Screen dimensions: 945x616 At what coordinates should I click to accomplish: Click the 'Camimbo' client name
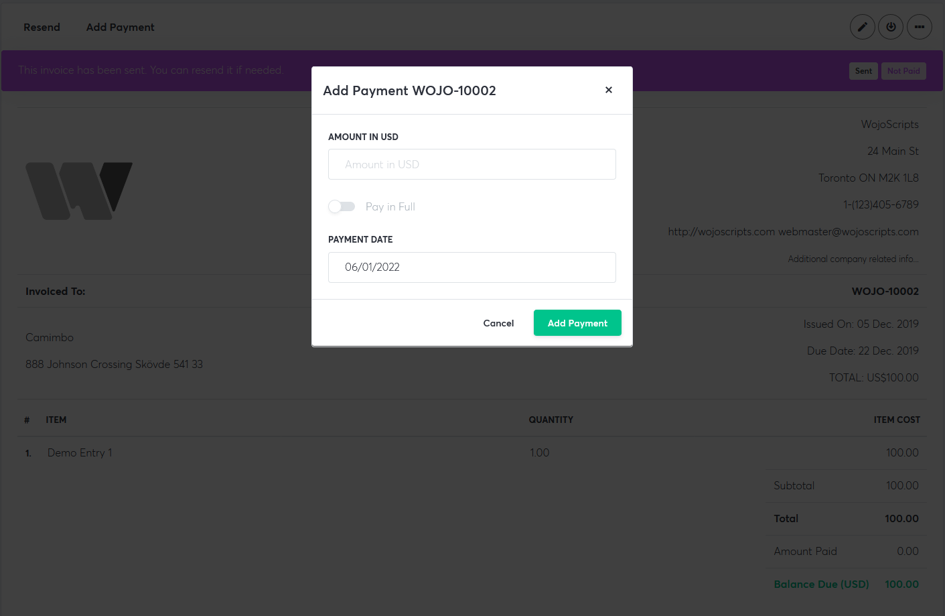click(50, 337)
